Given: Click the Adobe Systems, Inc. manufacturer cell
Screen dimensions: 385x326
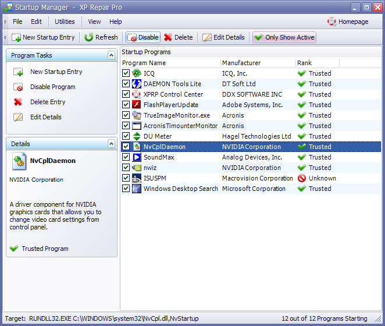Looking at the screenshot, I should pyautogui.click(x=252, y=105).
